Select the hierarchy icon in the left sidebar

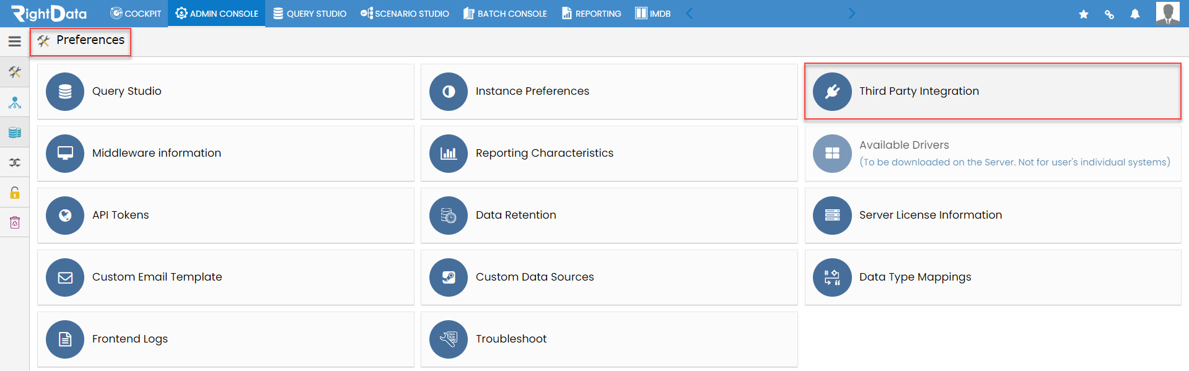coord(15,102)
